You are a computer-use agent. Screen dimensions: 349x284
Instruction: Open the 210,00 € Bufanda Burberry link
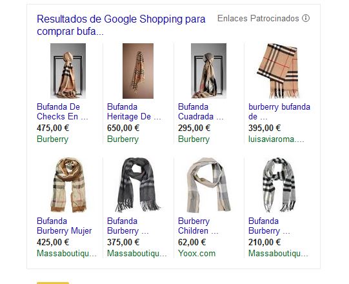(269, 226)
